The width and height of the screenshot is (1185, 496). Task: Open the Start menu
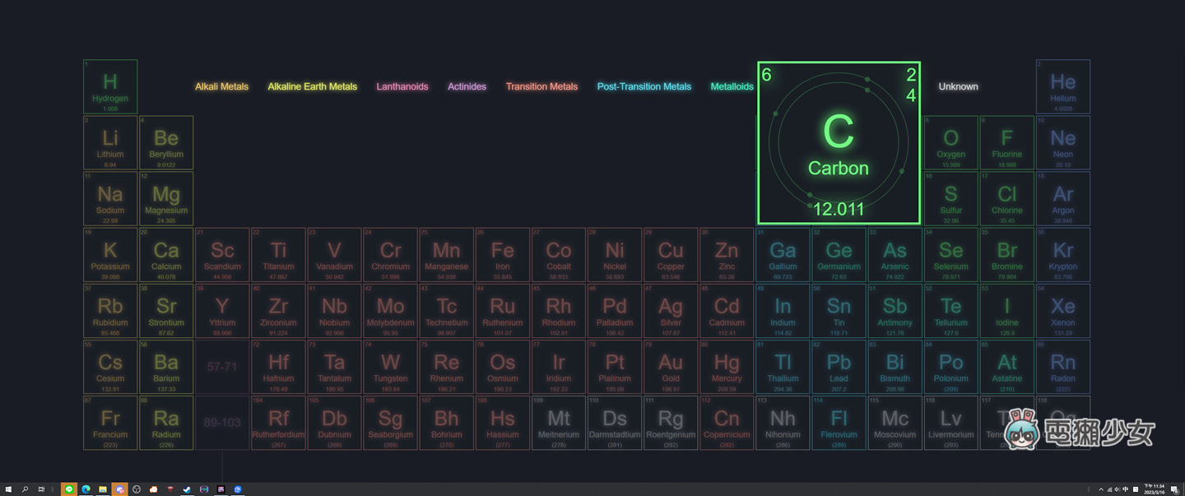click(8, 489)
